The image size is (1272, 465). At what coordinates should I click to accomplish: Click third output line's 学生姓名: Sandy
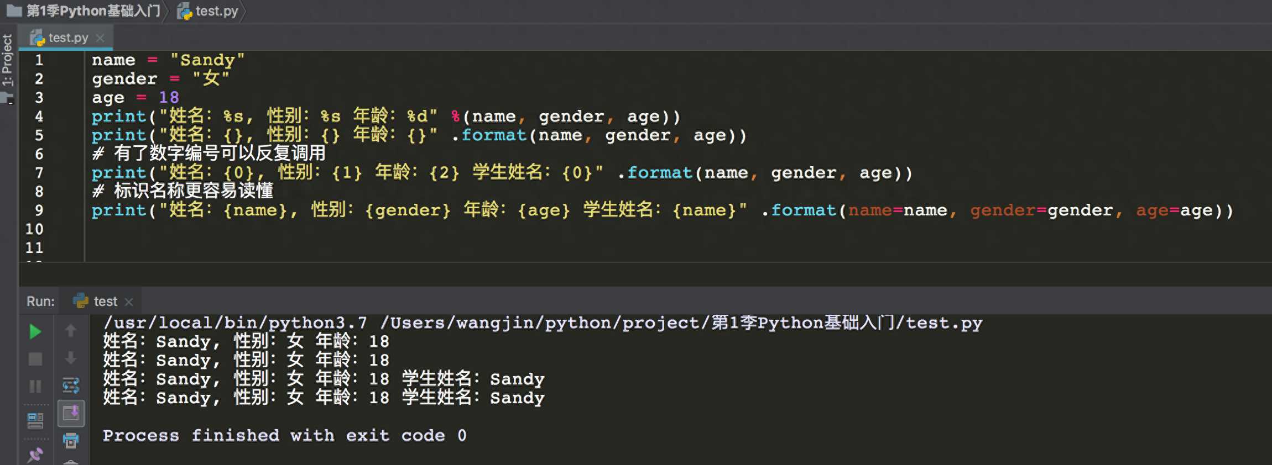pos(473,379)
